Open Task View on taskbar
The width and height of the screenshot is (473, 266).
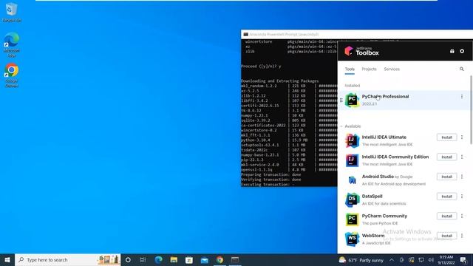pos(143,259)
